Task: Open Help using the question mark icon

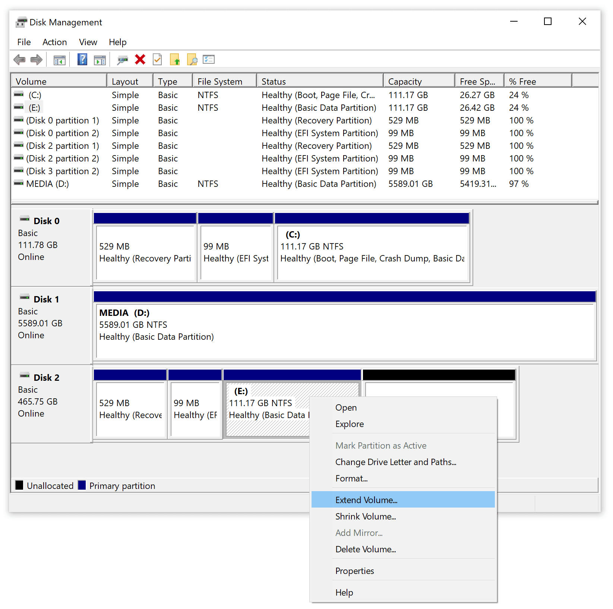Action: (x=82, y=59)
